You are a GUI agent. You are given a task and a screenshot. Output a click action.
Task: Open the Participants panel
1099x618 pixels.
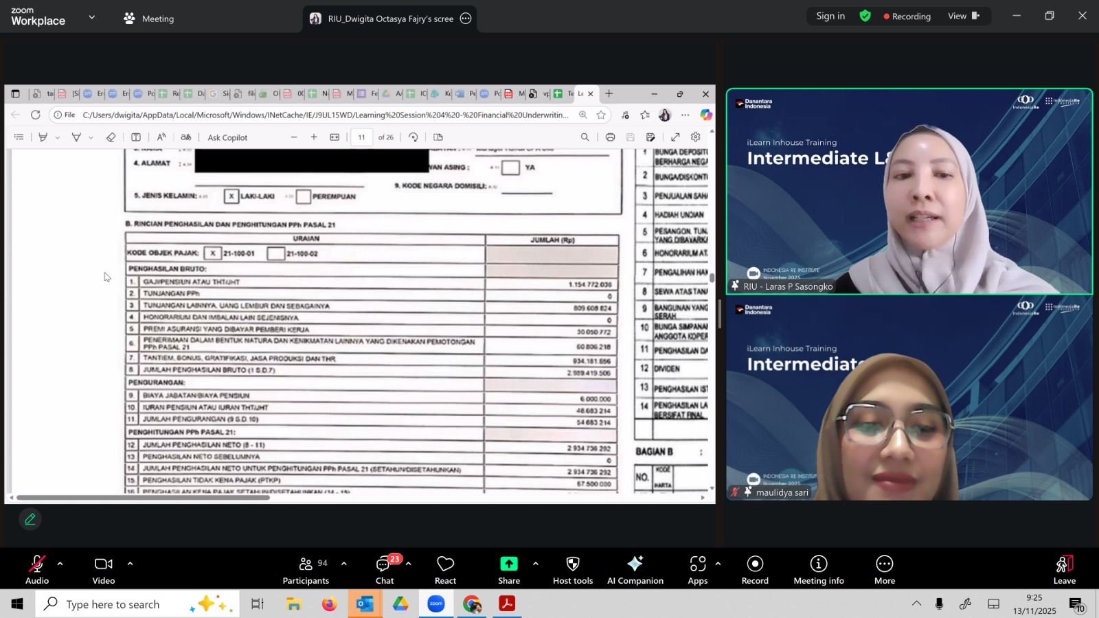[306, 569]
